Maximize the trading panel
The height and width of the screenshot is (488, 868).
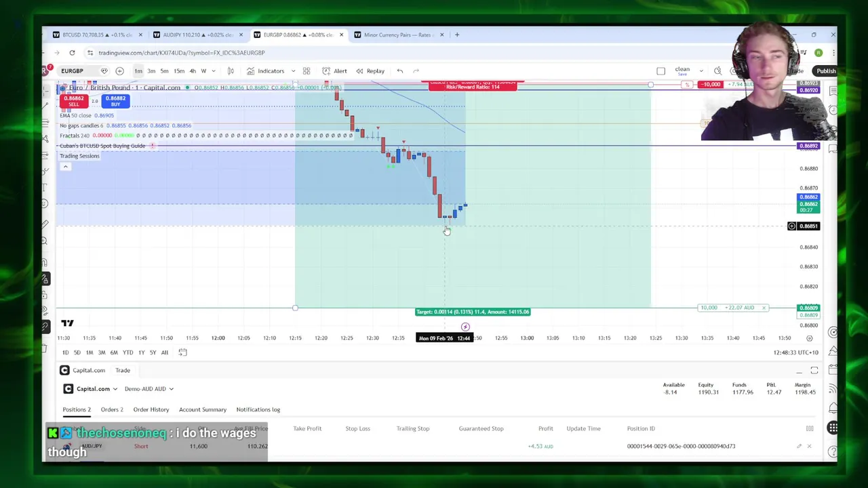[x=814, y=371]
